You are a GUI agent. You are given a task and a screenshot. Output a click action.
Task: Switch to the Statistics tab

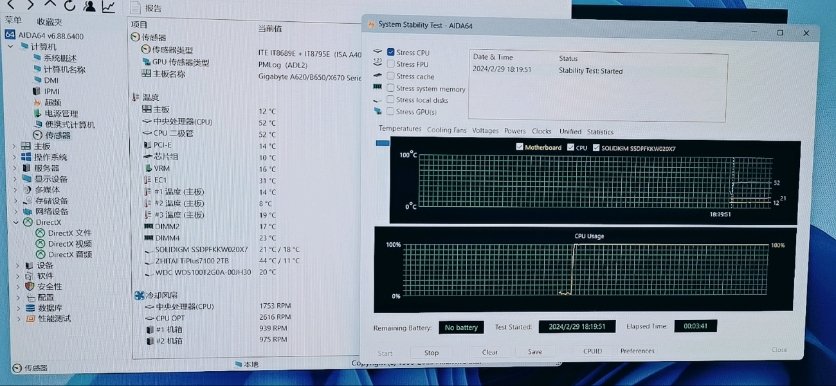(600, 132)
